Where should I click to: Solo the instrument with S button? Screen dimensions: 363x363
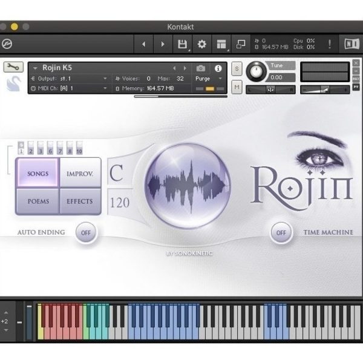click(x=237, y=68)
